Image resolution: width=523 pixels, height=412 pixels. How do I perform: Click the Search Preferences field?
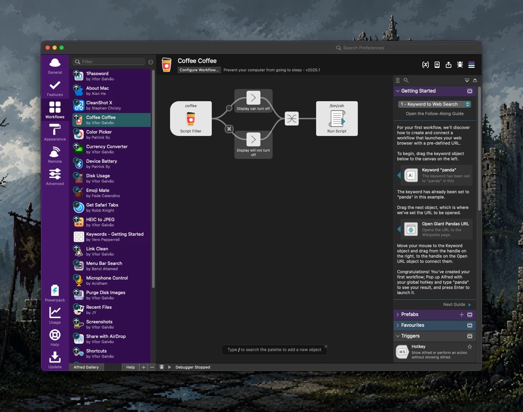tap(407, 48)
